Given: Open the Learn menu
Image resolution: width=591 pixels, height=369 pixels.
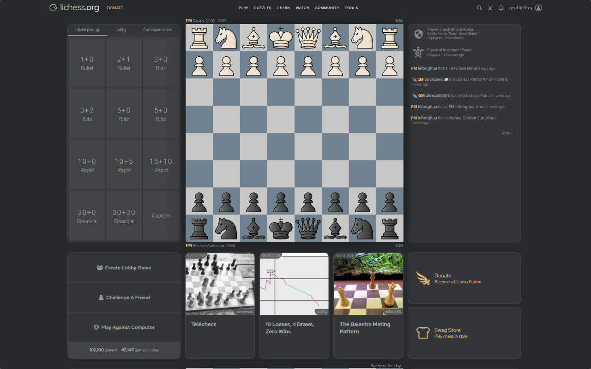Looking at the screenshot, I should [x=283, y=8].
